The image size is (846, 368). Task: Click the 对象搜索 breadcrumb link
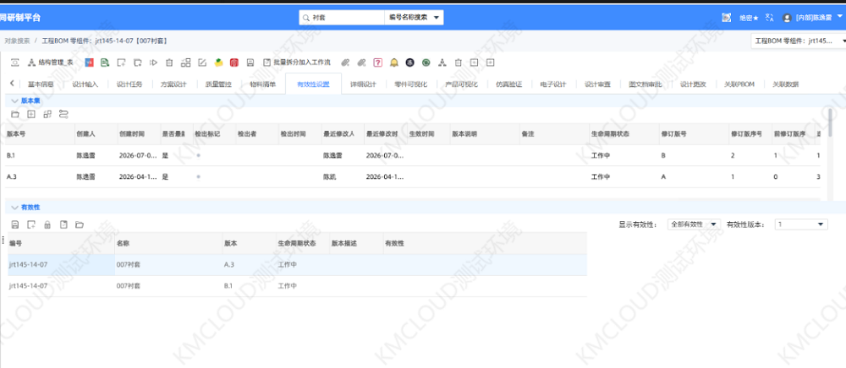(17, 41)
